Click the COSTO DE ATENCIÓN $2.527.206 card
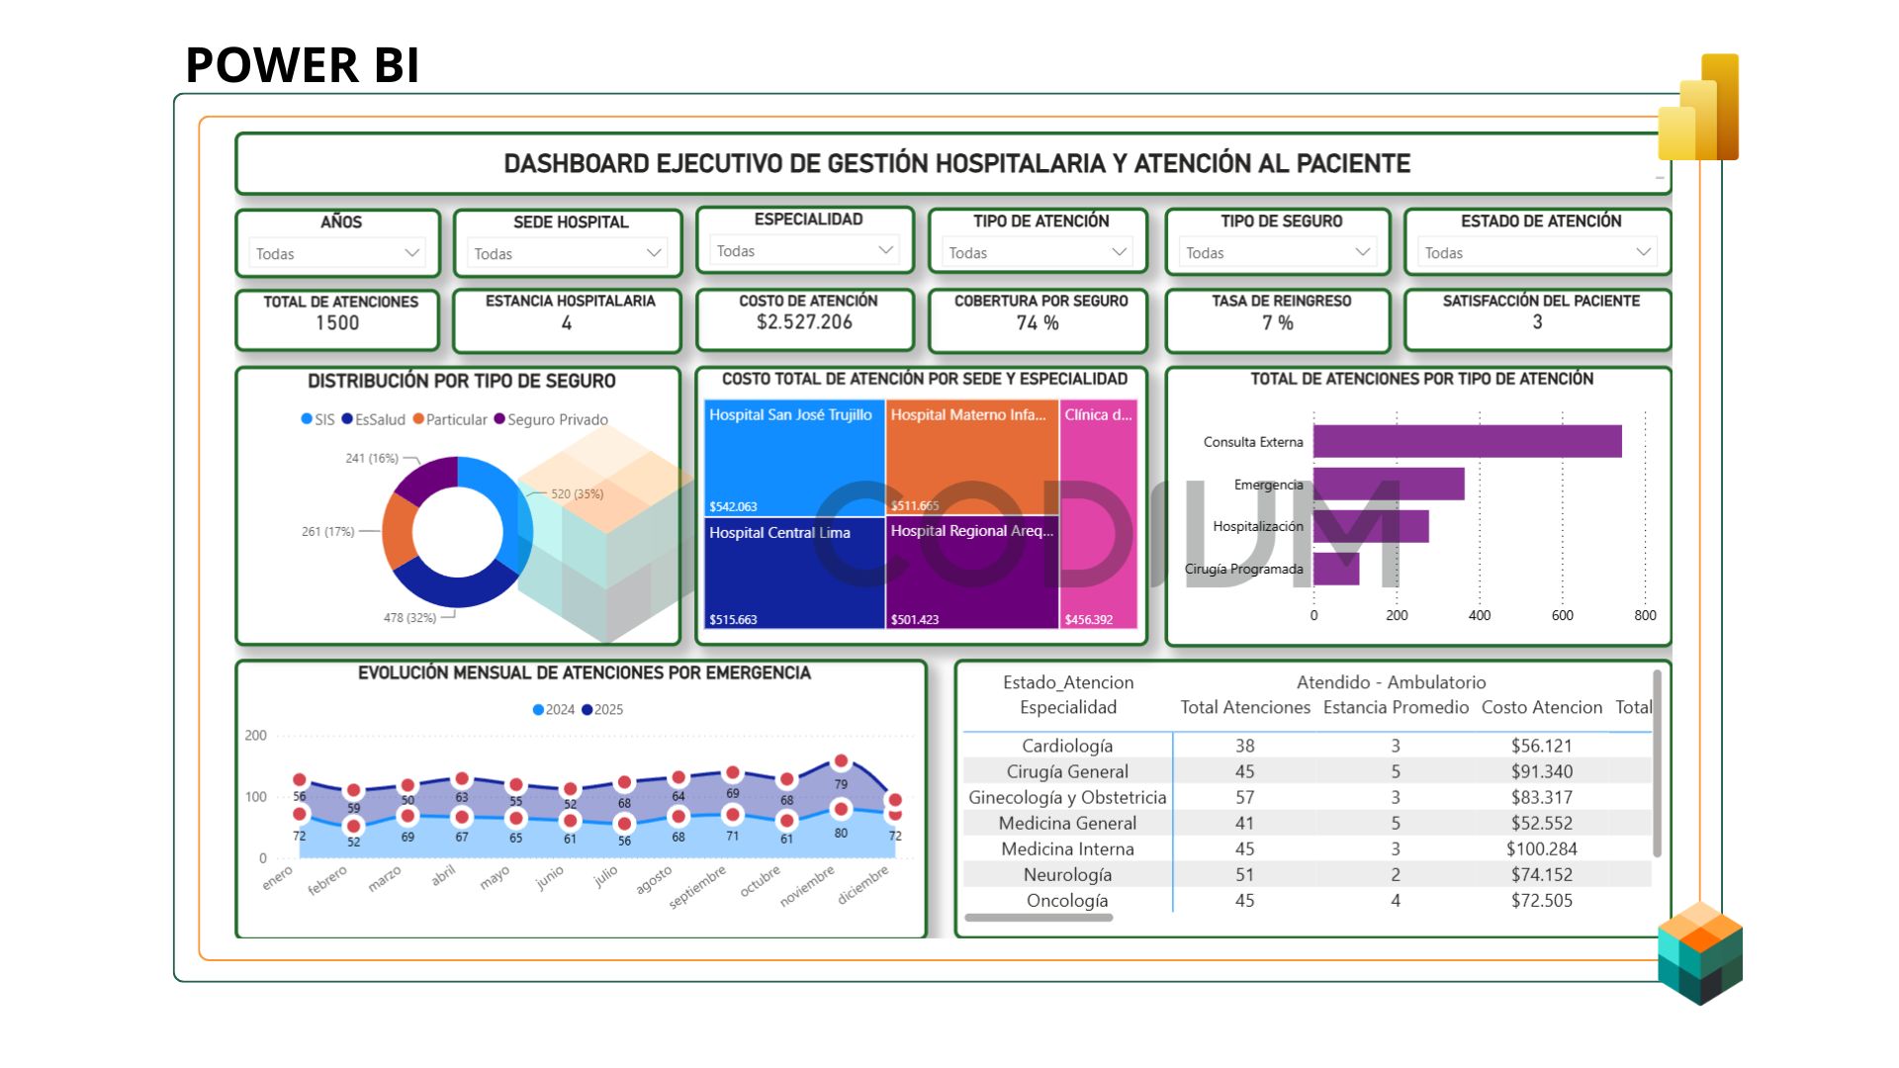 pyautogui.click(x=804, y=318)
